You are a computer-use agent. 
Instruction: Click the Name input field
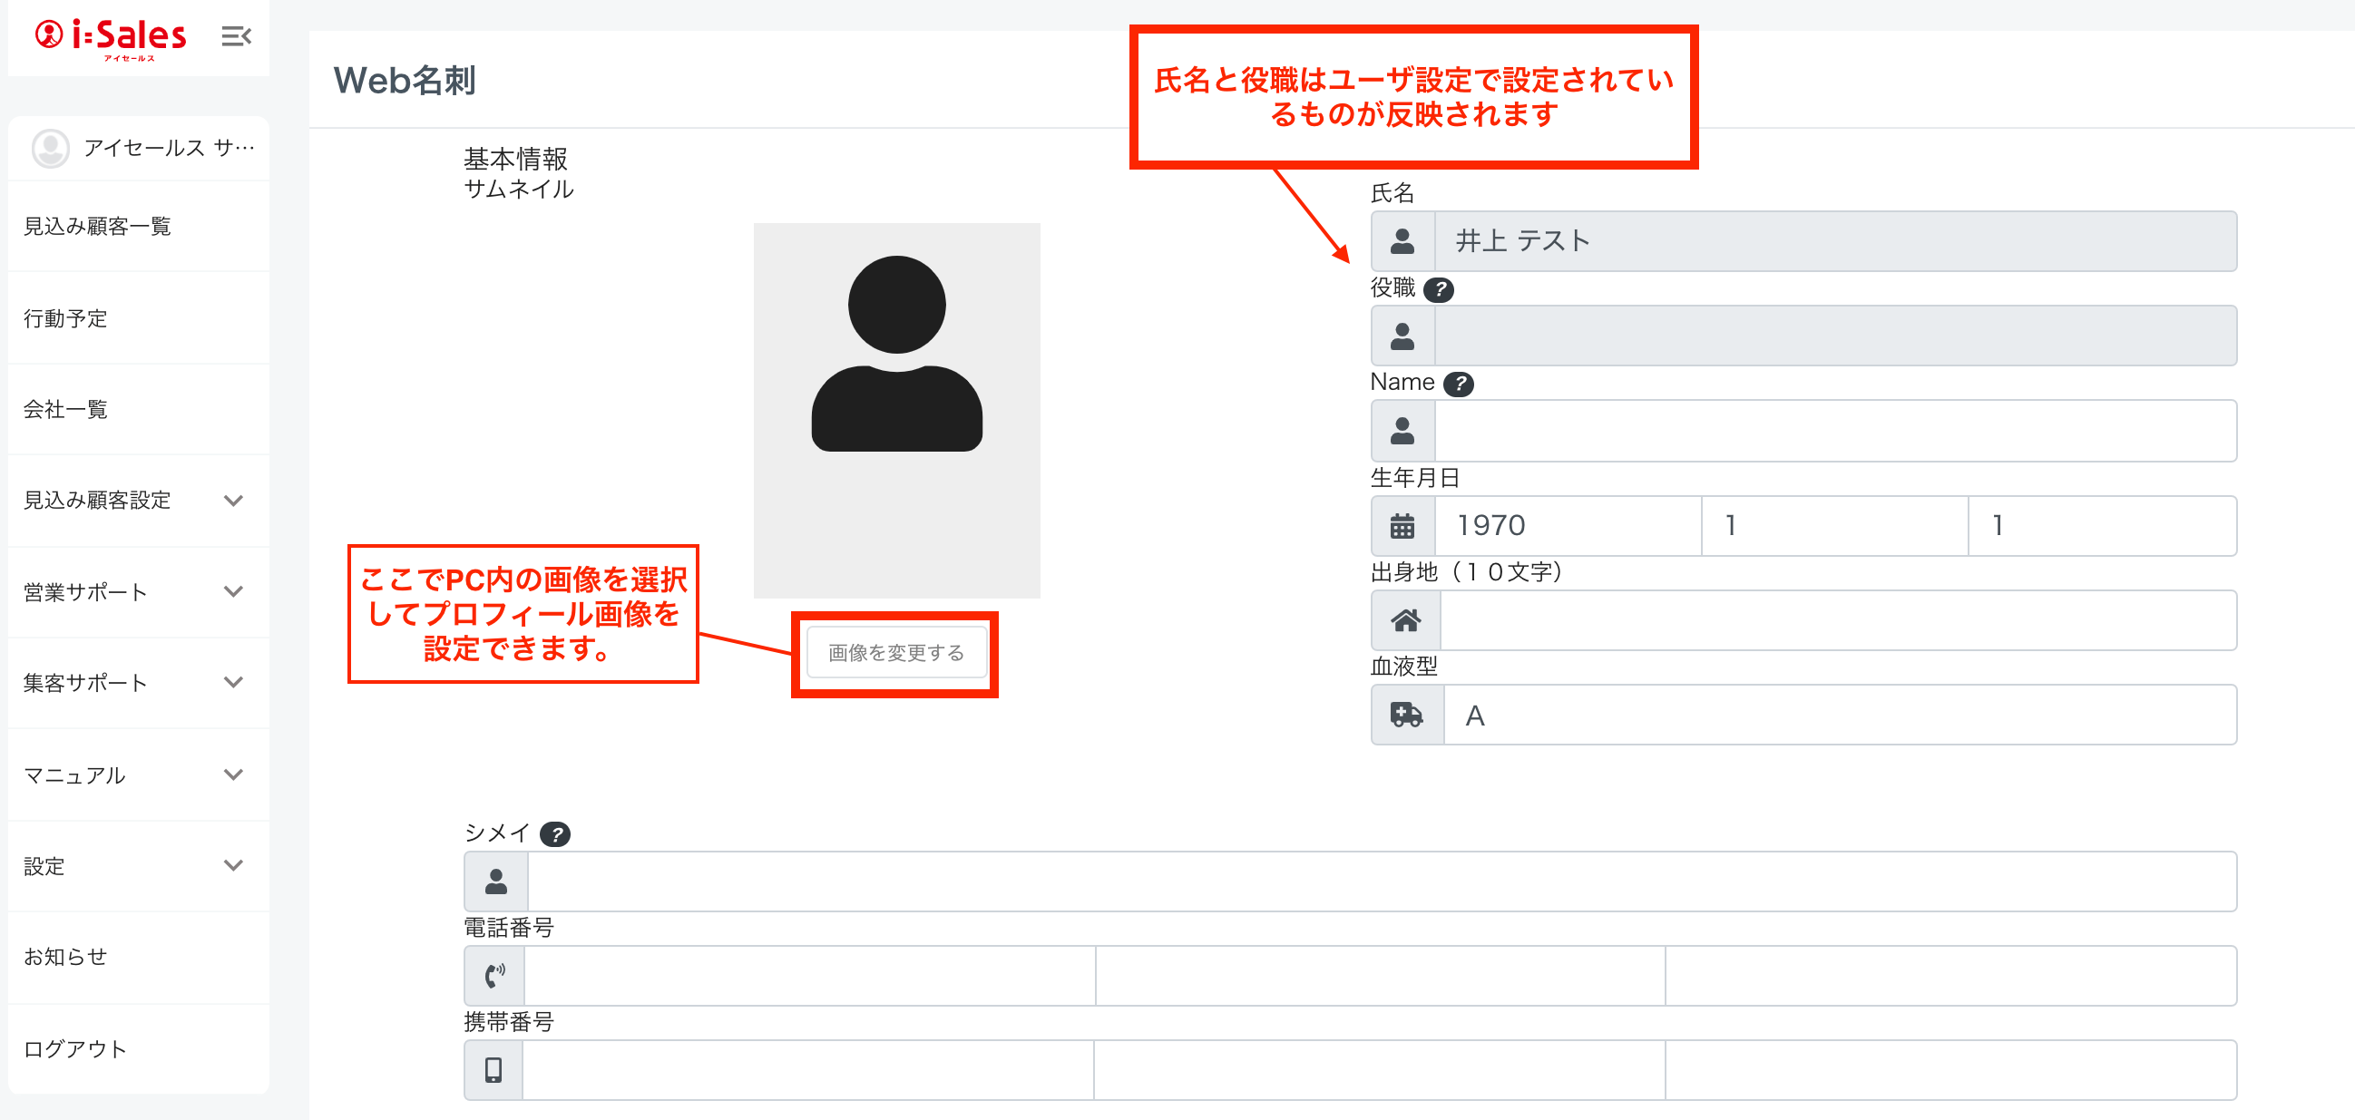(1834, 431)
